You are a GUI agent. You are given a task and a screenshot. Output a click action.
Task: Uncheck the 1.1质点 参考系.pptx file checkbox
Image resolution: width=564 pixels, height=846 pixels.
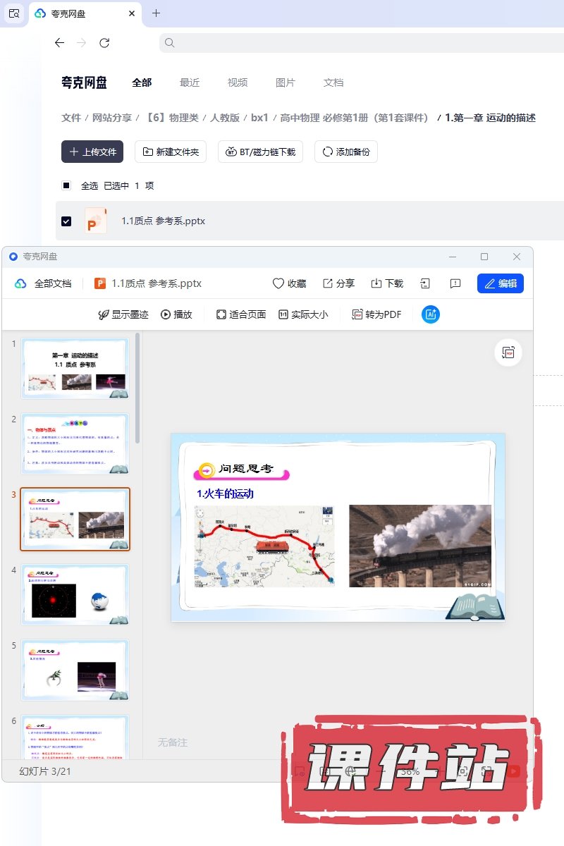66,221
